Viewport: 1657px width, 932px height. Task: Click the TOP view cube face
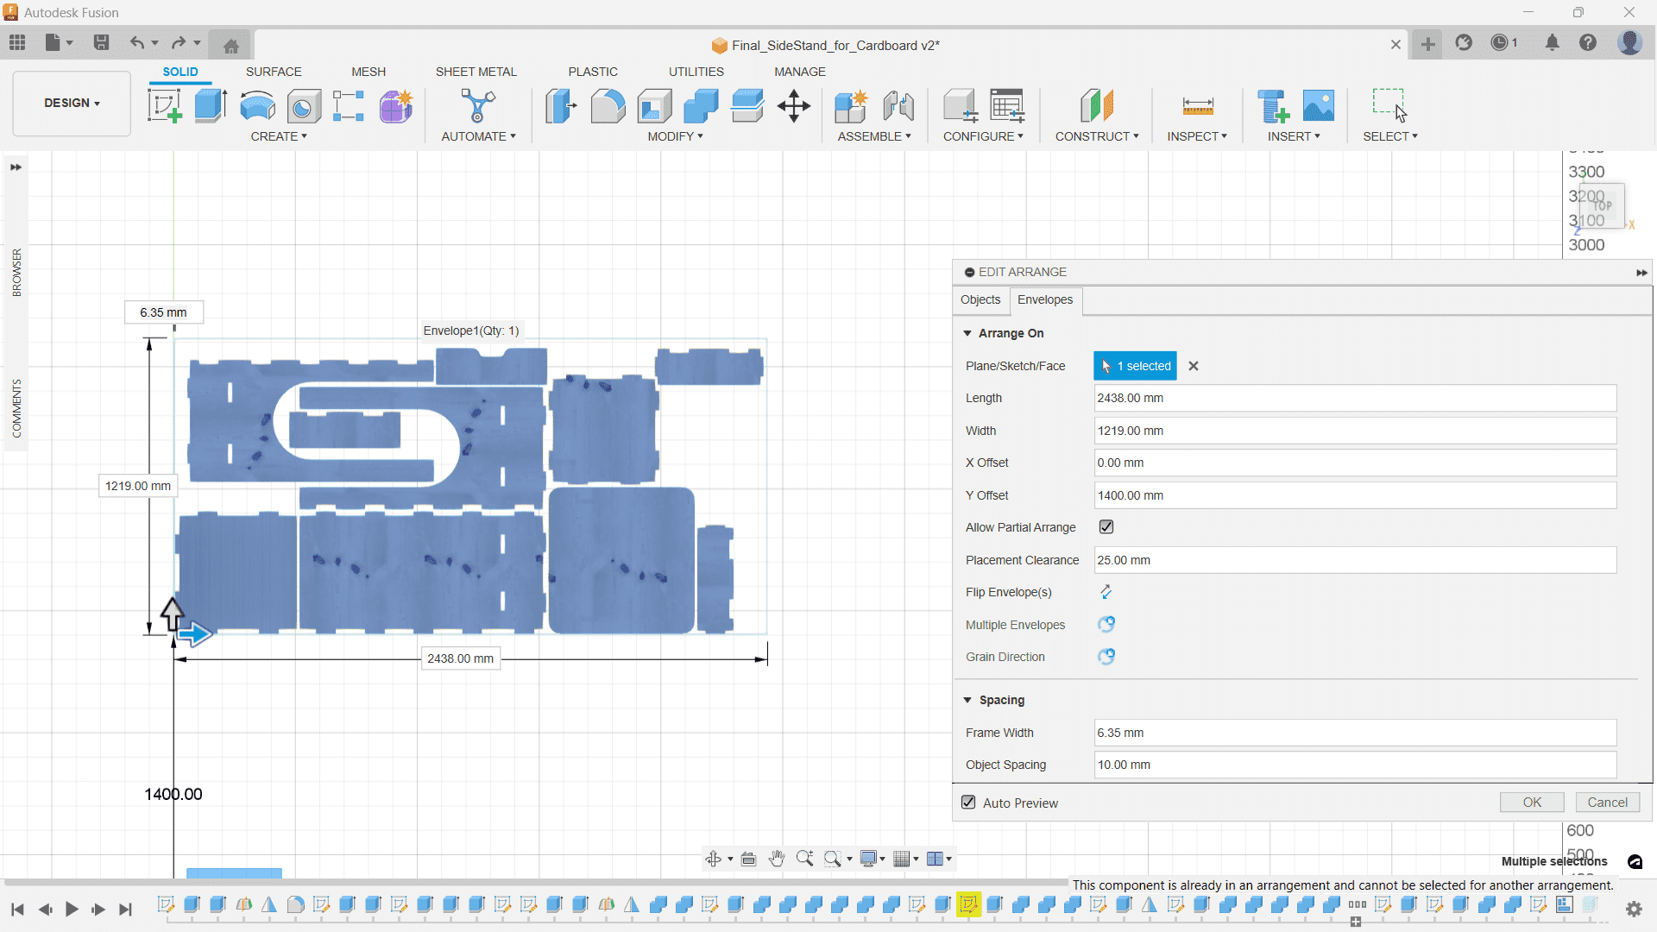coord(1602,205)
